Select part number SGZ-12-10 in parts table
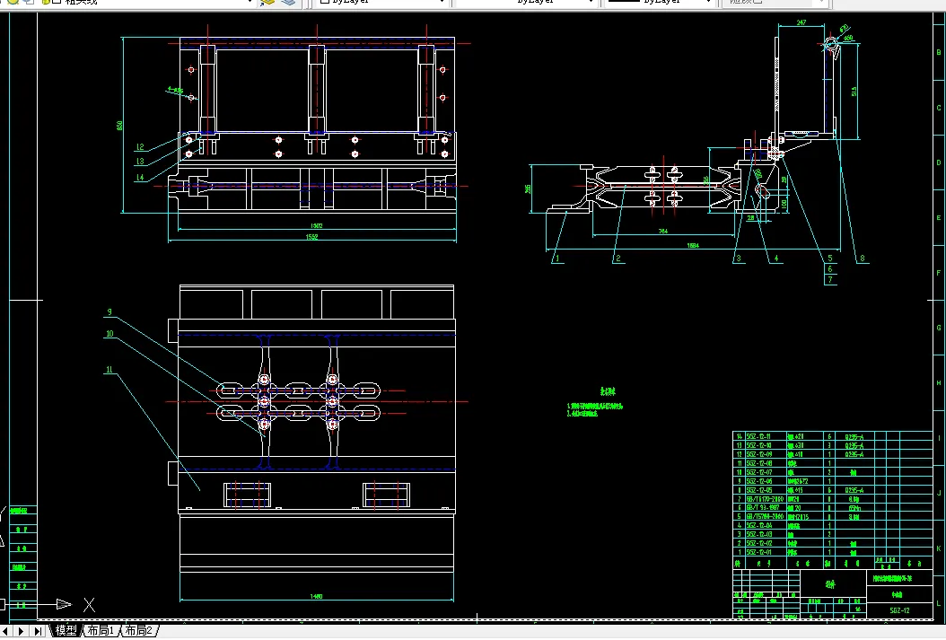Image resolution: width=946 pixels, height=640 pixels. 758,445
